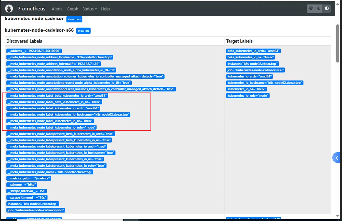
Task: Click the __address__="192.168.71.36:10250" label
Action: click(x=34, y=51)
